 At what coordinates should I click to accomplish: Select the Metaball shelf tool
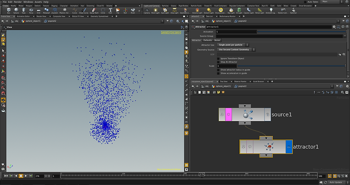(x=47, y=11)
